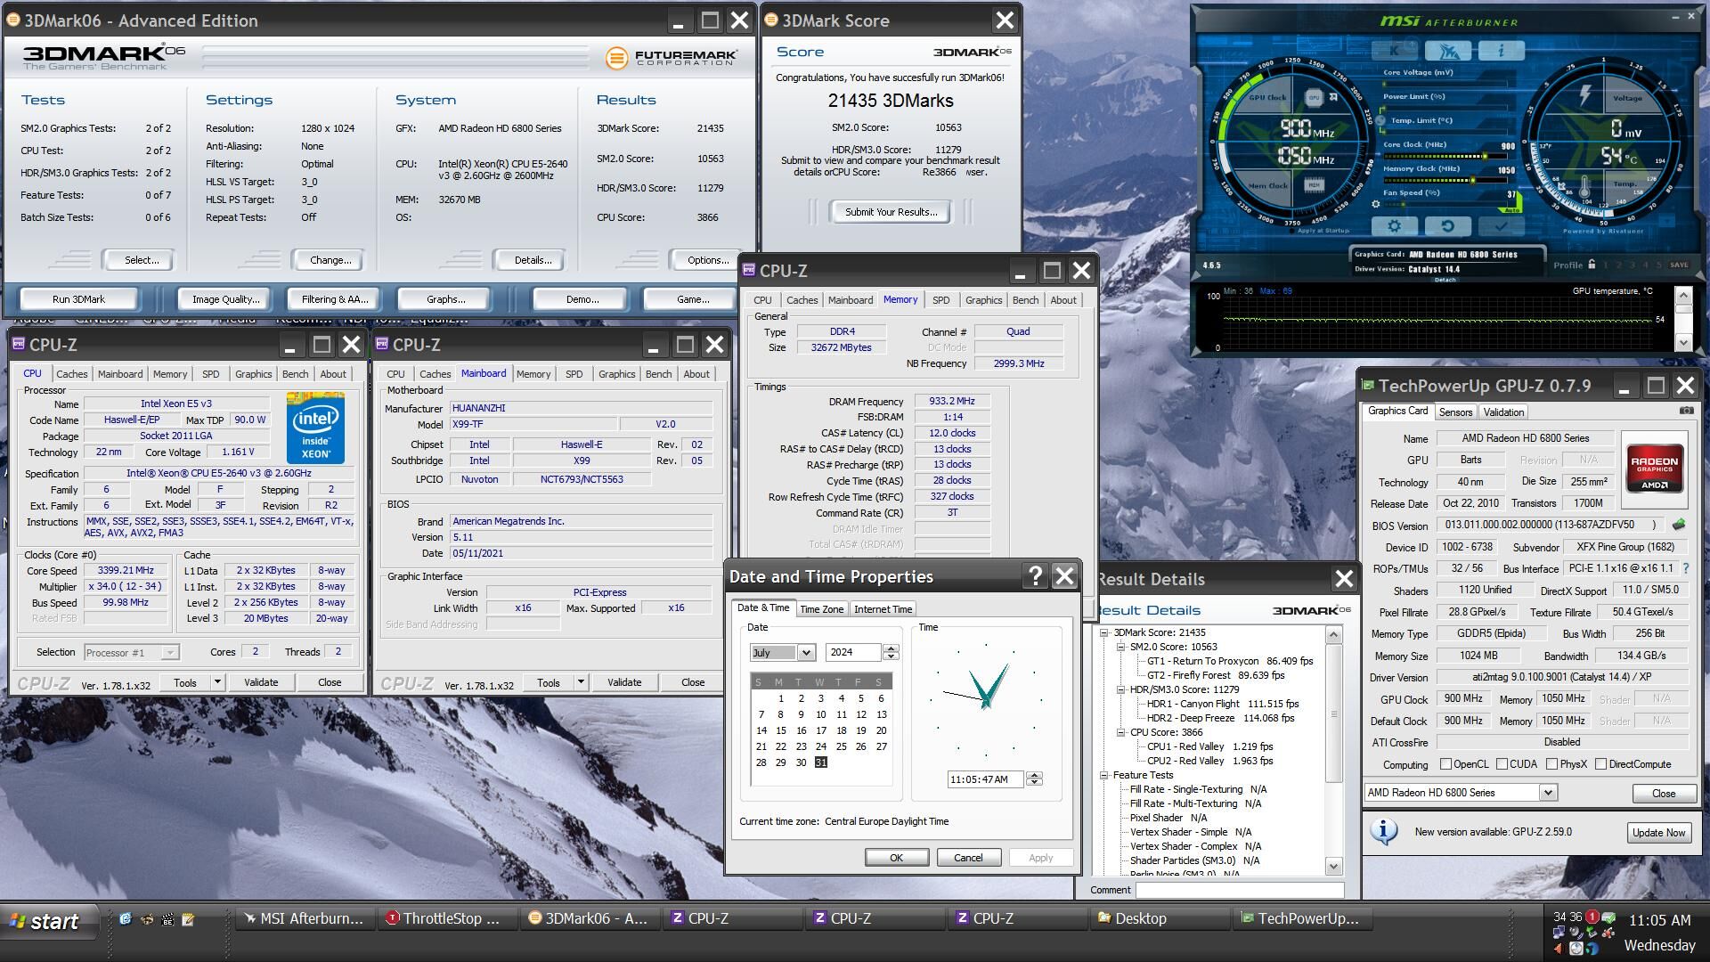Open Tools dropdown arrow in CPU-Z Mainboard window
1710x962 pixels.
coord(580,682)
